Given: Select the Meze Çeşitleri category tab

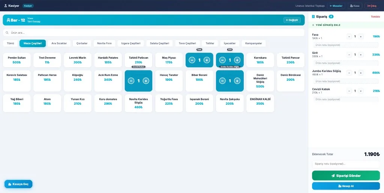Looking at the screenshot, I should point(33,43).
